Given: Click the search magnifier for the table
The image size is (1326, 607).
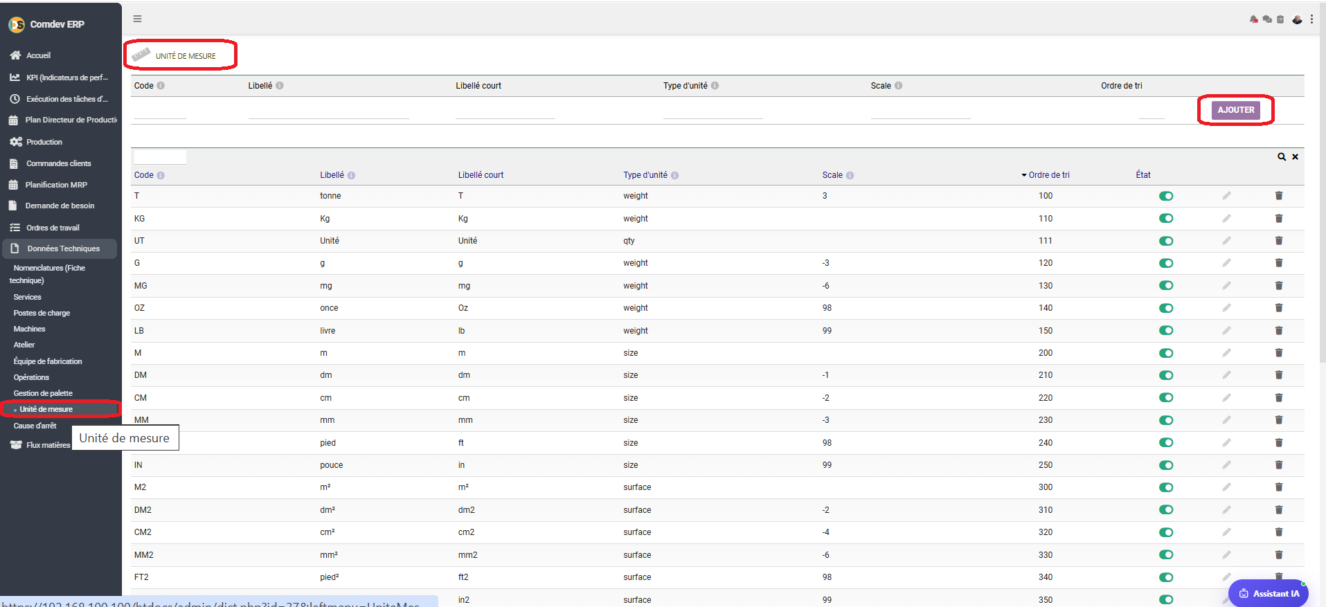Looking at the screenshot, I should coord(1282,157).
